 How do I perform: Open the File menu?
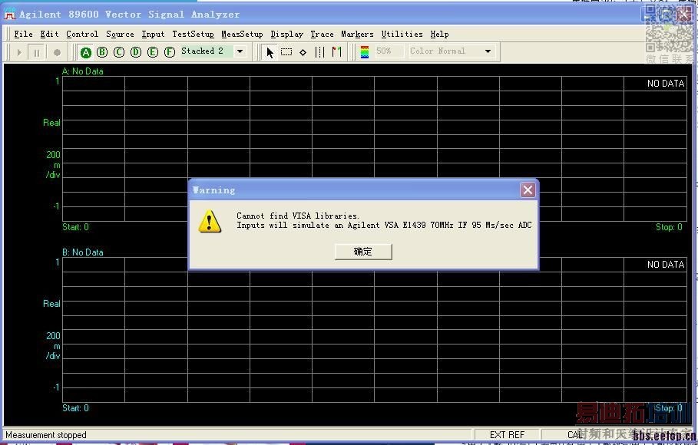coord(23,35)
